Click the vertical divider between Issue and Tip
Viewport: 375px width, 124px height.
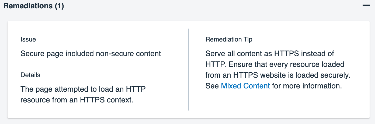click(x=188, y=69)
